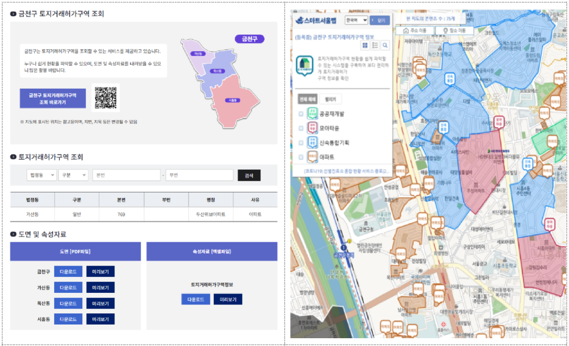Click the 본번 input field

coord(126,175)
